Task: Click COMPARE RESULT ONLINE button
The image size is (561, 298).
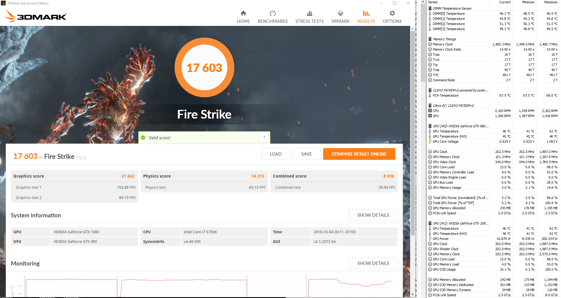Action: click(359, 154)
